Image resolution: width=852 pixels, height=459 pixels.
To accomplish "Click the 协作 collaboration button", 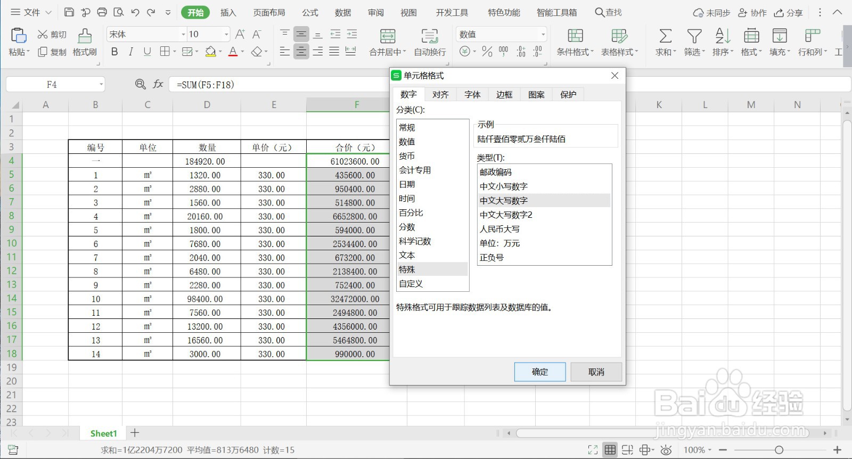I will point(752,12).
